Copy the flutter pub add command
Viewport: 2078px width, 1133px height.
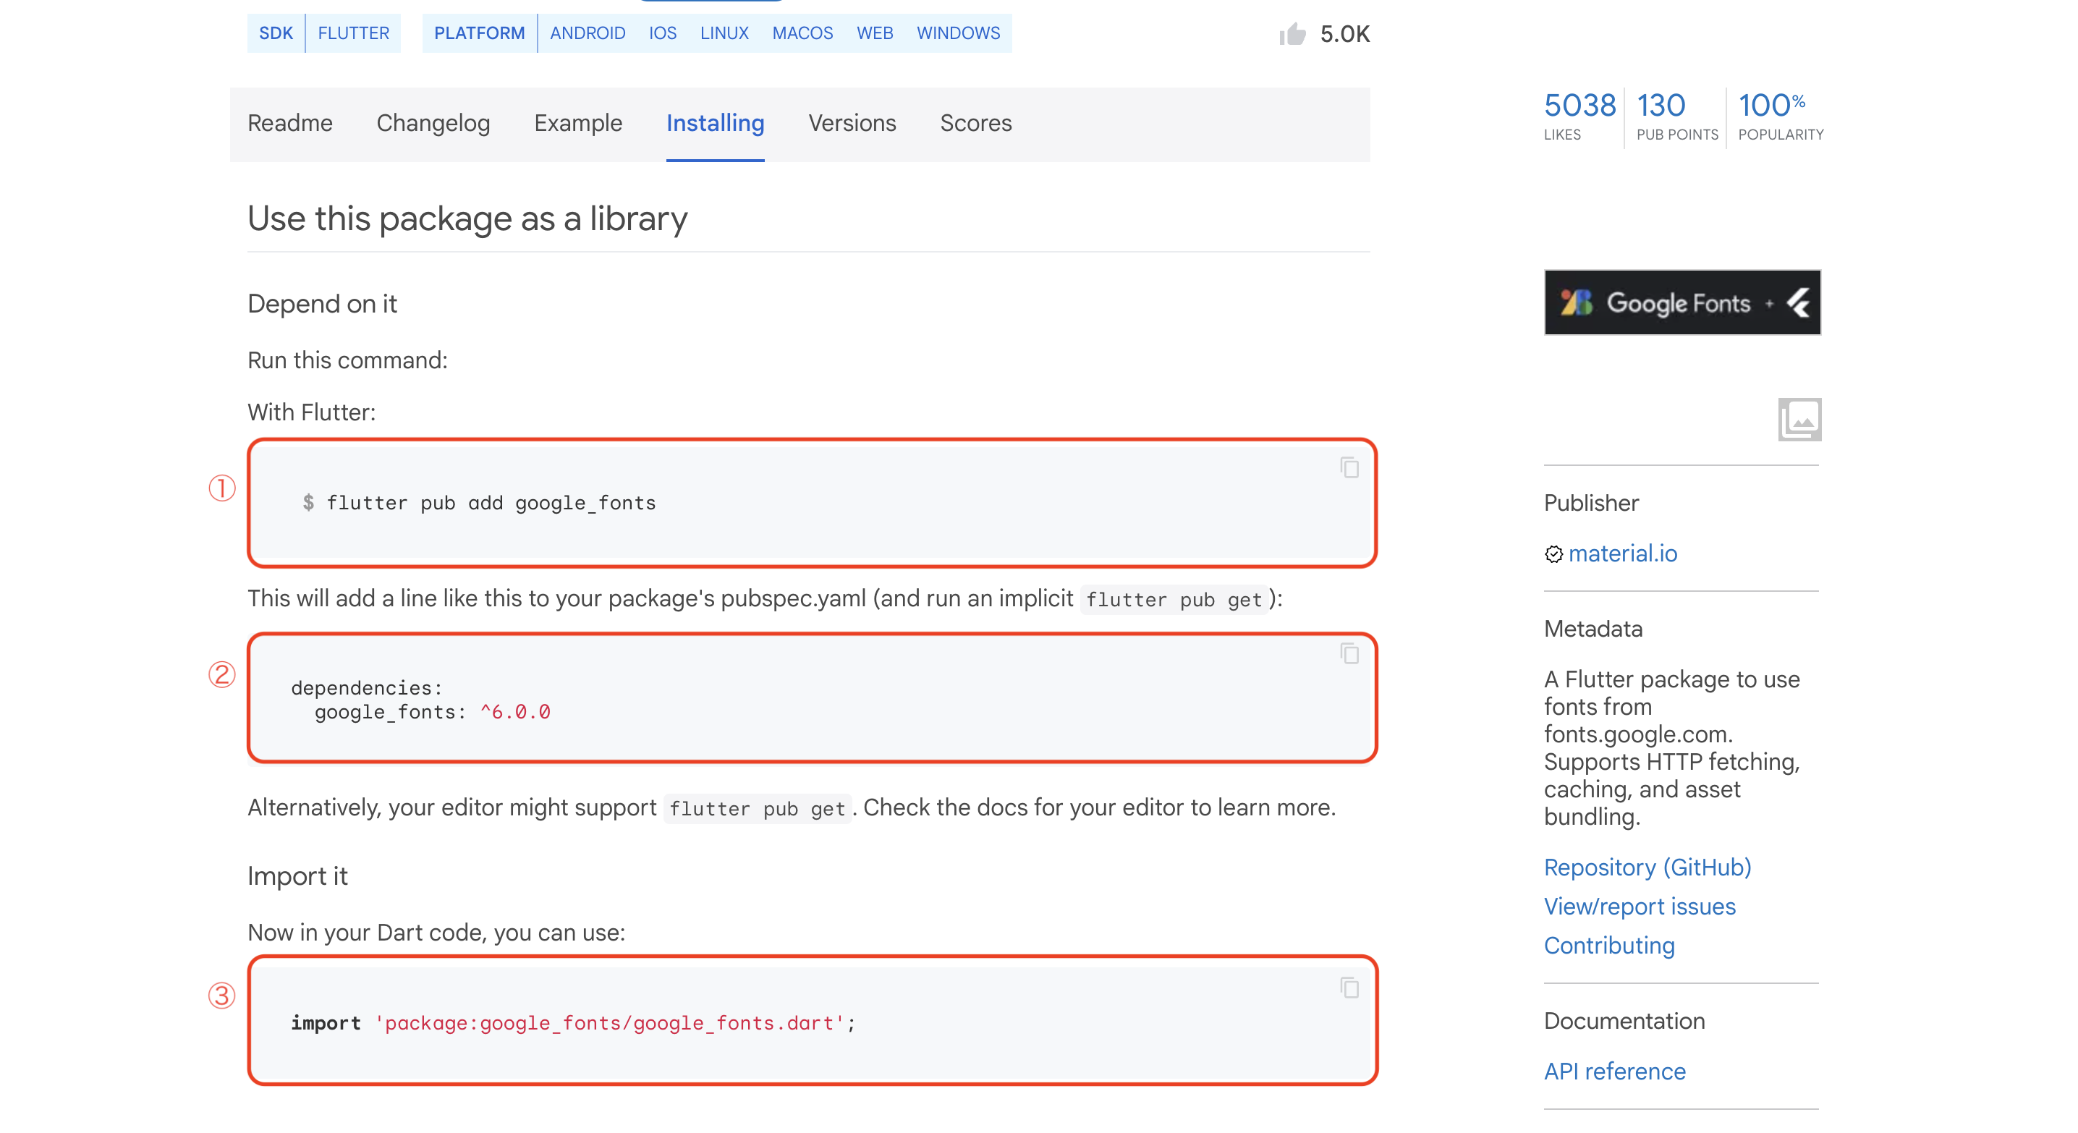pos(1349,467)
